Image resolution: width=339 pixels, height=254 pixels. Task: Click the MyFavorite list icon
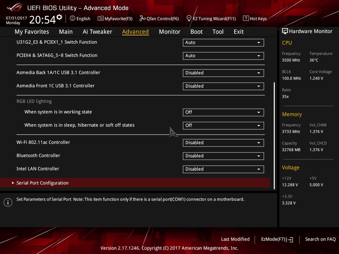click(100, 19)
